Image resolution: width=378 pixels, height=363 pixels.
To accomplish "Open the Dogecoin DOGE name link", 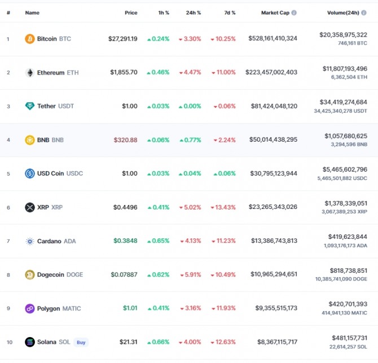I will click(x=60, y=274).
